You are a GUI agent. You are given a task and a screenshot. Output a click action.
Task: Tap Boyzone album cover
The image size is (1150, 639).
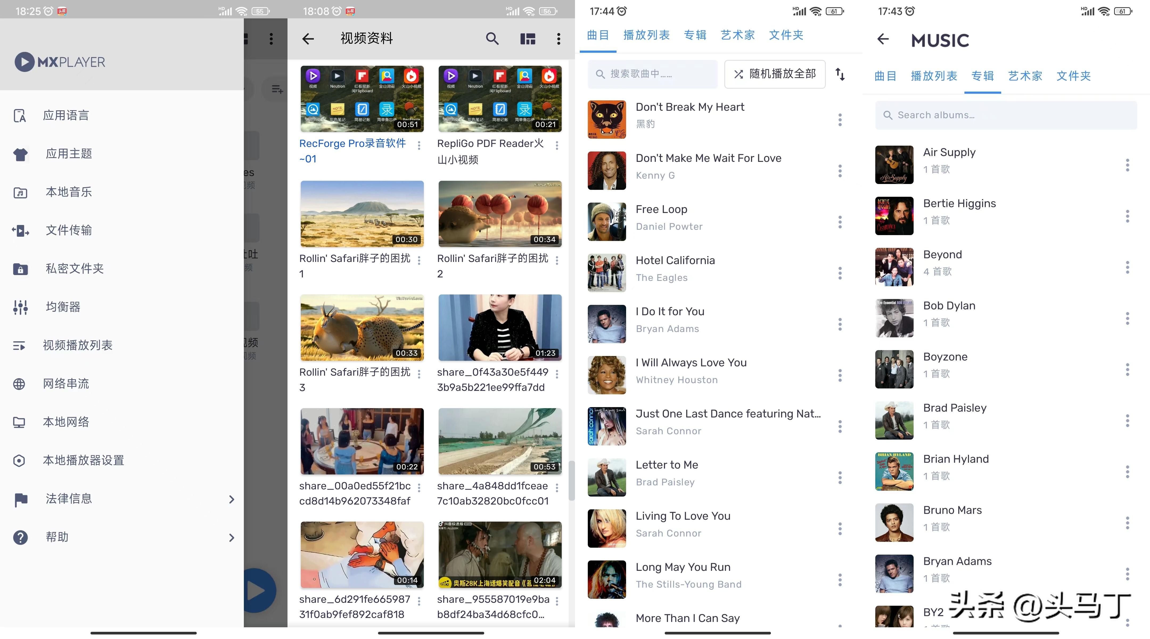pyautogui.click(x=894, y=369)
